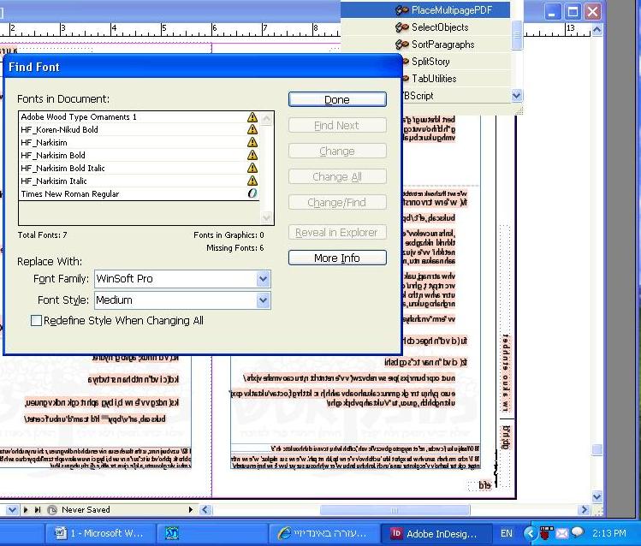This screenshot has width=641, height=546.
Task: Click the system clock 2:13 PM
Action: 609,533
